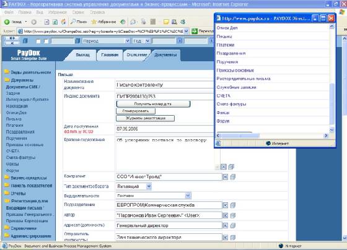Expand the Отчеты folder in sidebar
Viewport: 347px width, 250px height.
15,193
